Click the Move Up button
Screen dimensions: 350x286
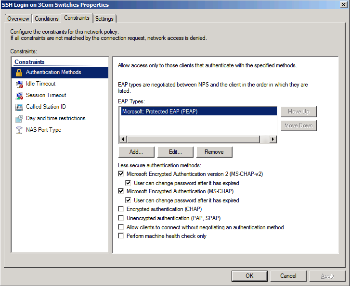pyautogui.click(x=298, y=112)
